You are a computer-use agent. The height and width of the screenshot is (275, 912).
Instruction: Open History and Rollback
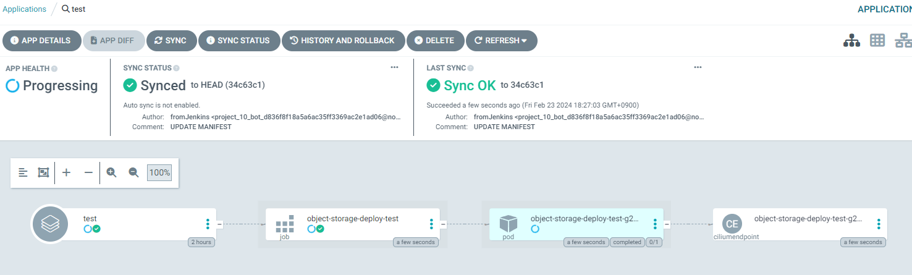point(344,41)
